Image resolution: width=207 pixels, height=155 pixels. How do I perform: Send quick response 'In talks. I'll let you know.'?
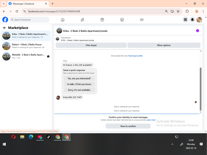click(79, 84)
